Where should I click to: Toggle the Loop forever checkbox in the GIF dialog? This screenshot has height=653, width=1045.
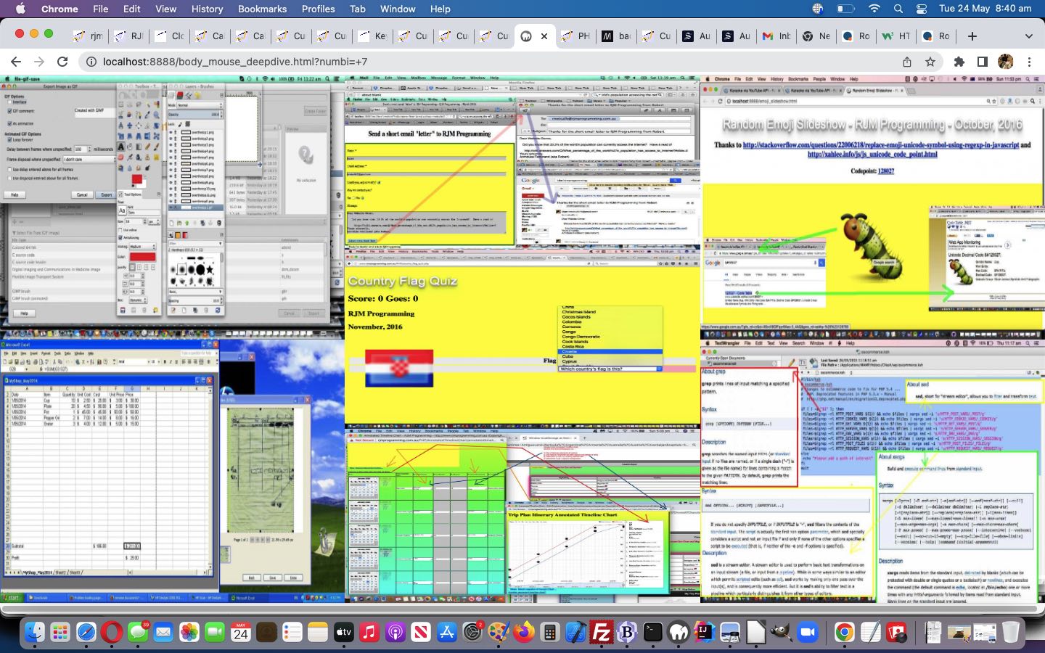point(9,140)
